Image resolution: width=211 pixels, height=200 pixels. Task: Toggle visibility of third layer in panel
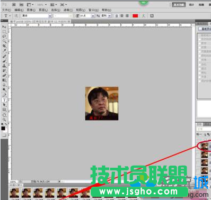coord(198,163)
